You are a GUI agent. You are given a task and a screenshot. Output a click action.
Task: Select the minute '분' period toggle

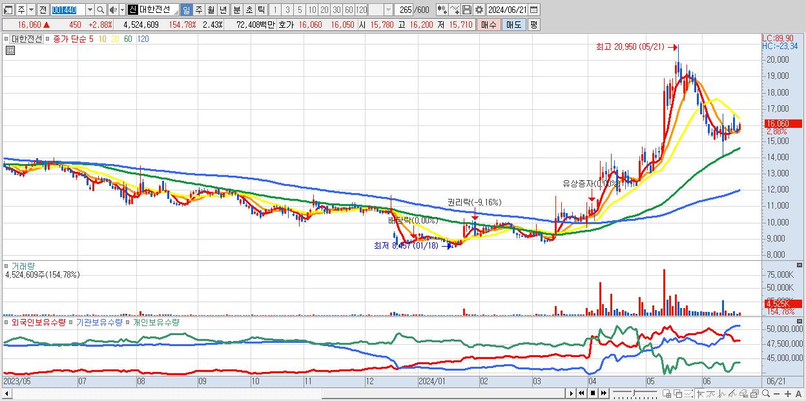(x=236, y=10)
